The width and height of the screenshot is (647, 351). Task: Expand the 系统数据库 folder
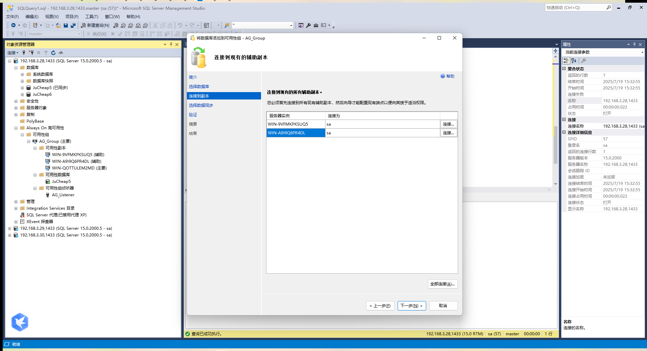22,74
